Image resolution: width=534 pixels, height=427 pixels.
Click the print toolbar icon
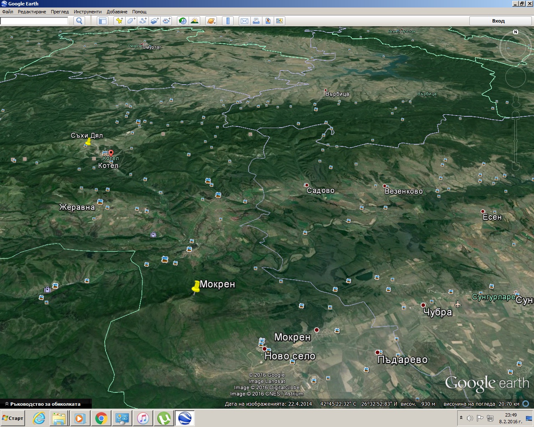click(256, 21)
